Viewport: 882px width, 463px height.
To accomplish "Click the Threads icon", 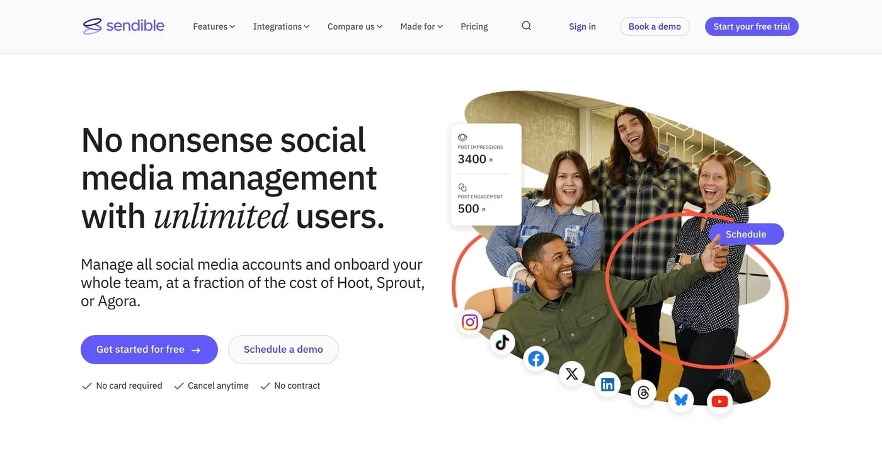I will (x=643, y=393).
